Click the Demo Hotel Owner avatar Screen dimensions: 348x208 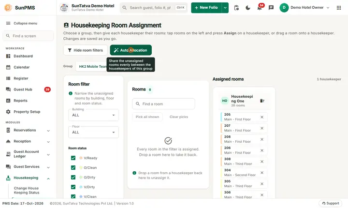pos(284,8)
